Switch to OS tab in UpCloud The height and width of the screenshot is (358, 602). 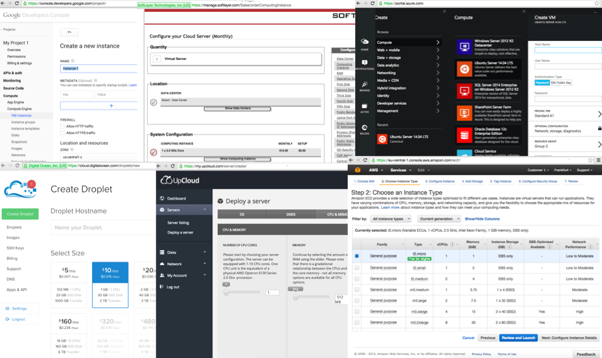point(242,214)
